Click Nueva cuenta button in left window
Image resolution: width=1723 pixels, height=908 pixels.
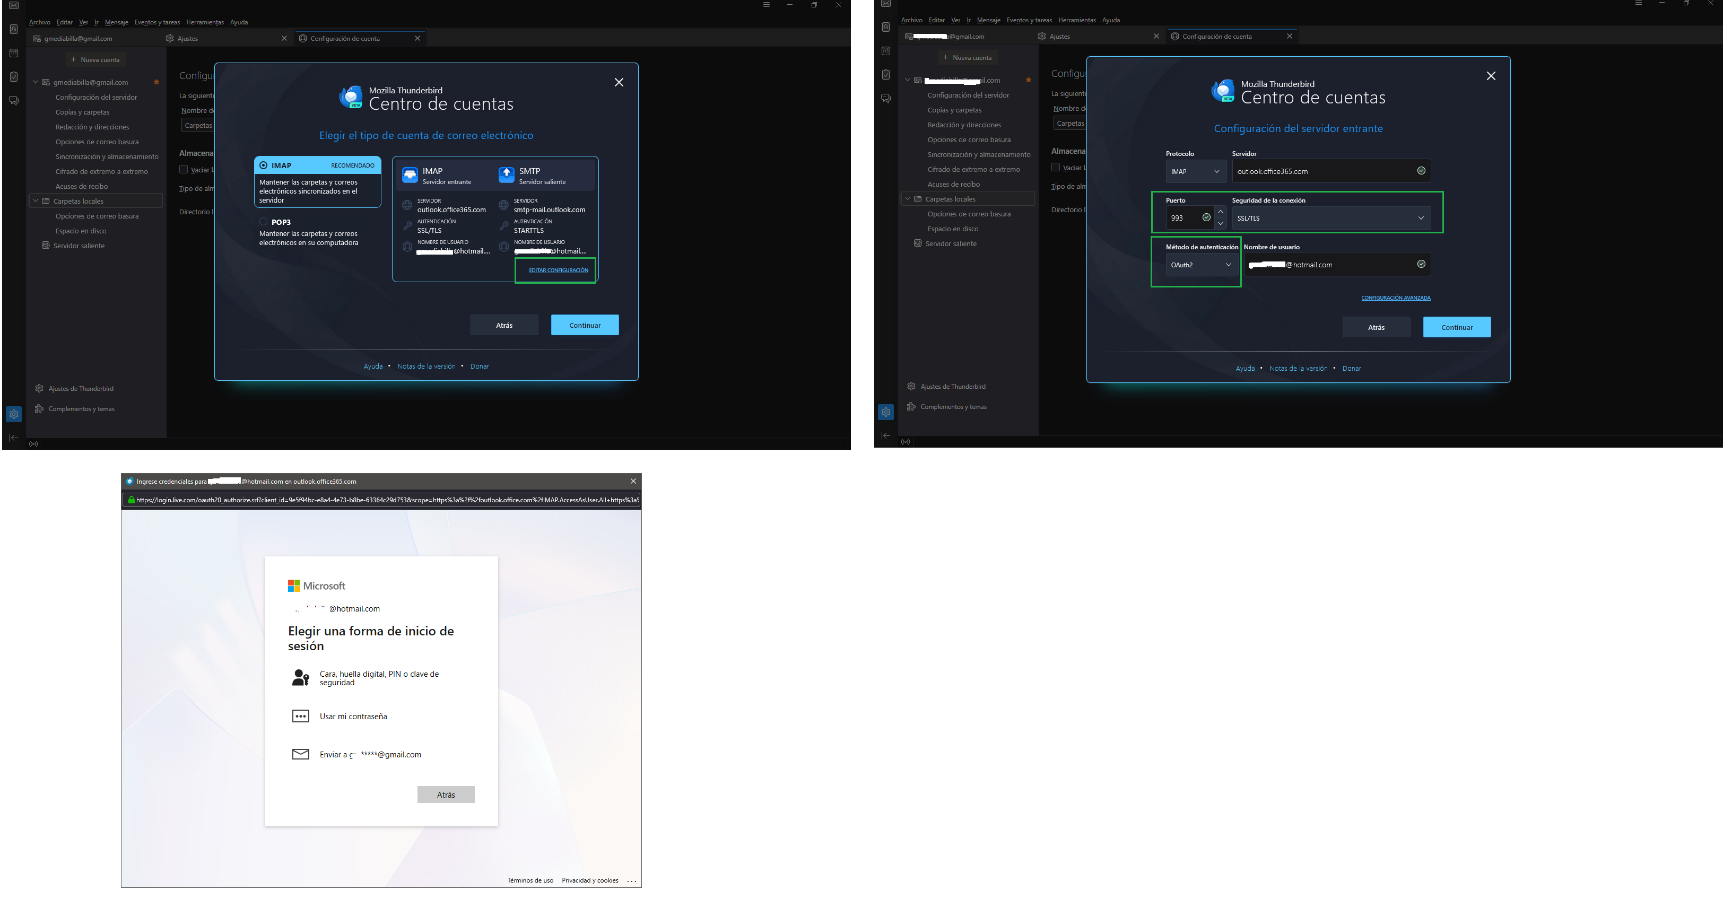click(95, 59)
